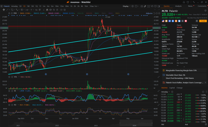The height and width of the screenshot is (127, 208).
Task: Zoom in the chart with plus icon
Action: [x=159, y=13]
